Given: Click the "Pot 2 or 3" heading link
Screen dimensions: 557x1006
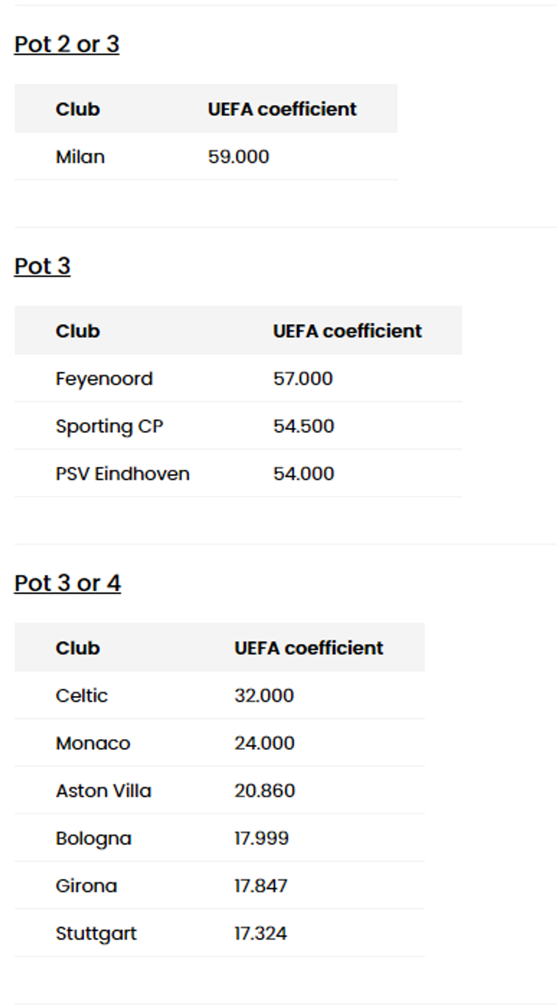Looking at the screenshot, I should click(x=66, y=44).
